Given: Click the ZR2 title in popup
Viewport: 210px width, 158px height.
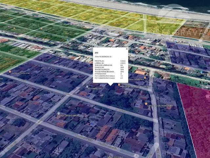Looking at the screenshot, I should pyautogui.click(x=96, y=52).
